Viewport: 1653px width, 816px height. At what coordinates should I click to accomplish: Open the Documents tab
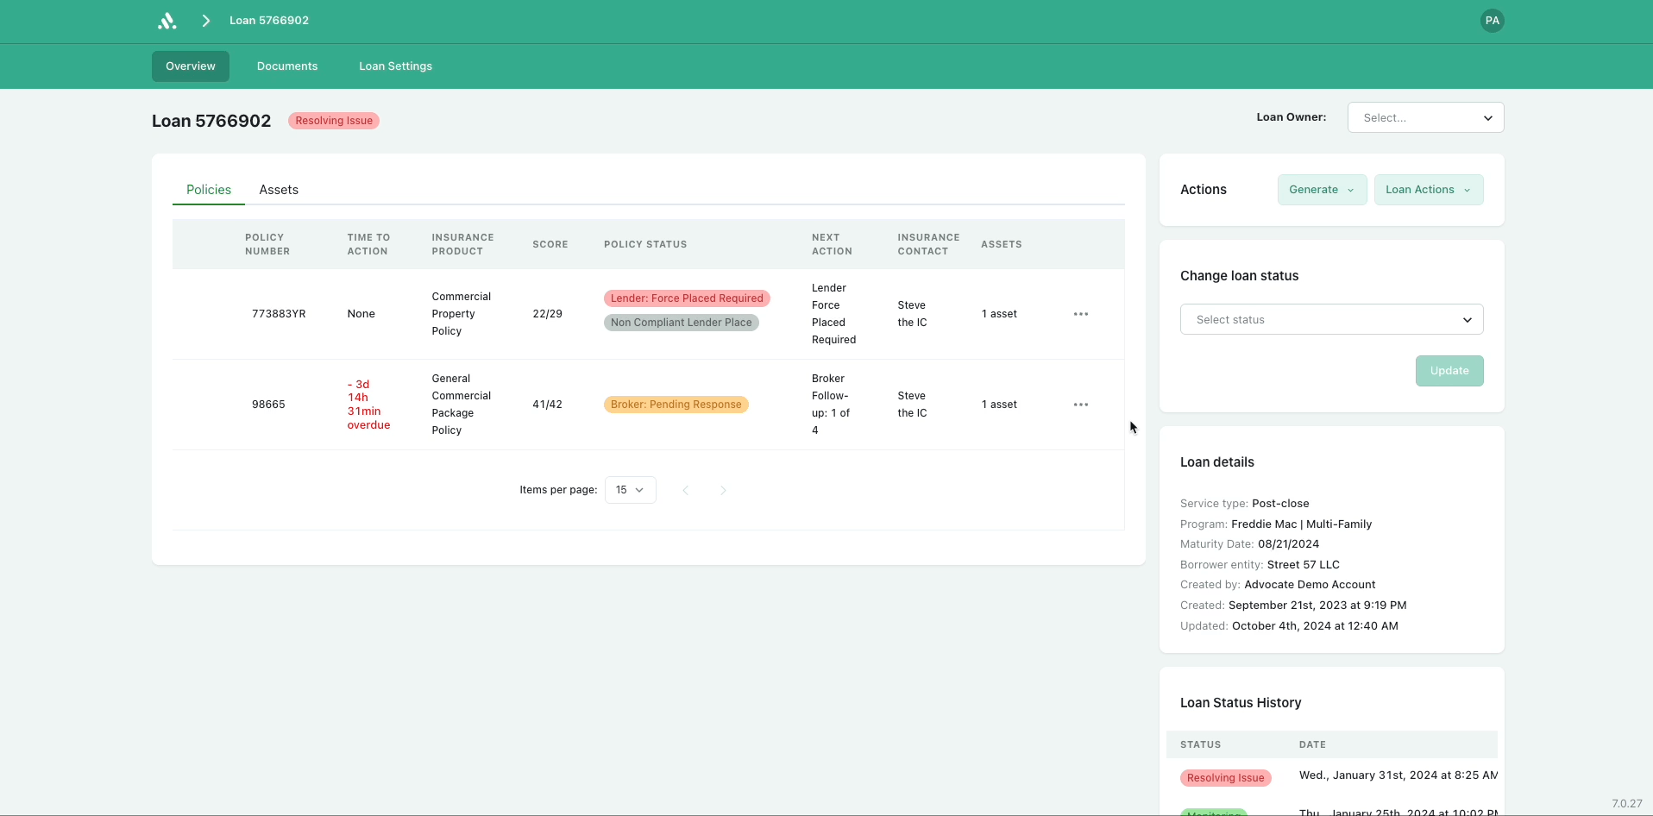[287, 66]
